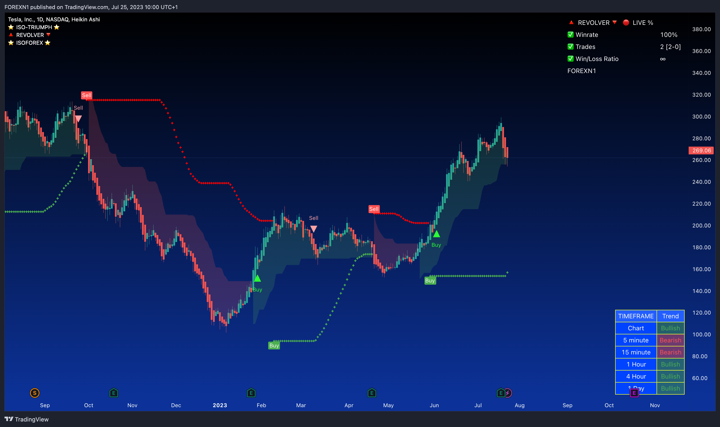
Task: Click the pink lightning event marker near Aug
Action: [x=508, y=393]
